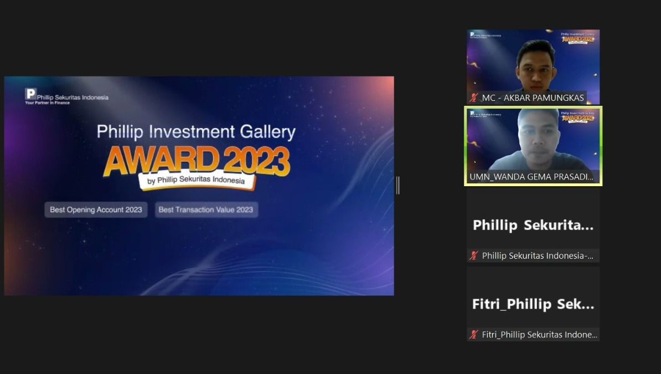Select the Best Transaction Value 2023 label
The height and width of the screenshot is (374, 661).
(206, 210)
